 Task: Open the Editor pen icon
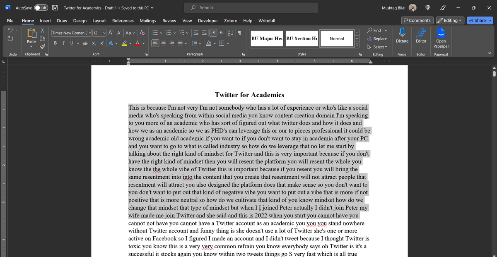tap(421, 33)
